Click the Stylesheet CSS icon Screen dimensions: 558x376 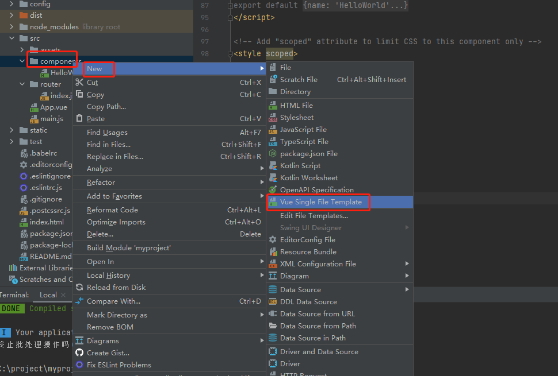pyautogui.click(x=273, y=118)
